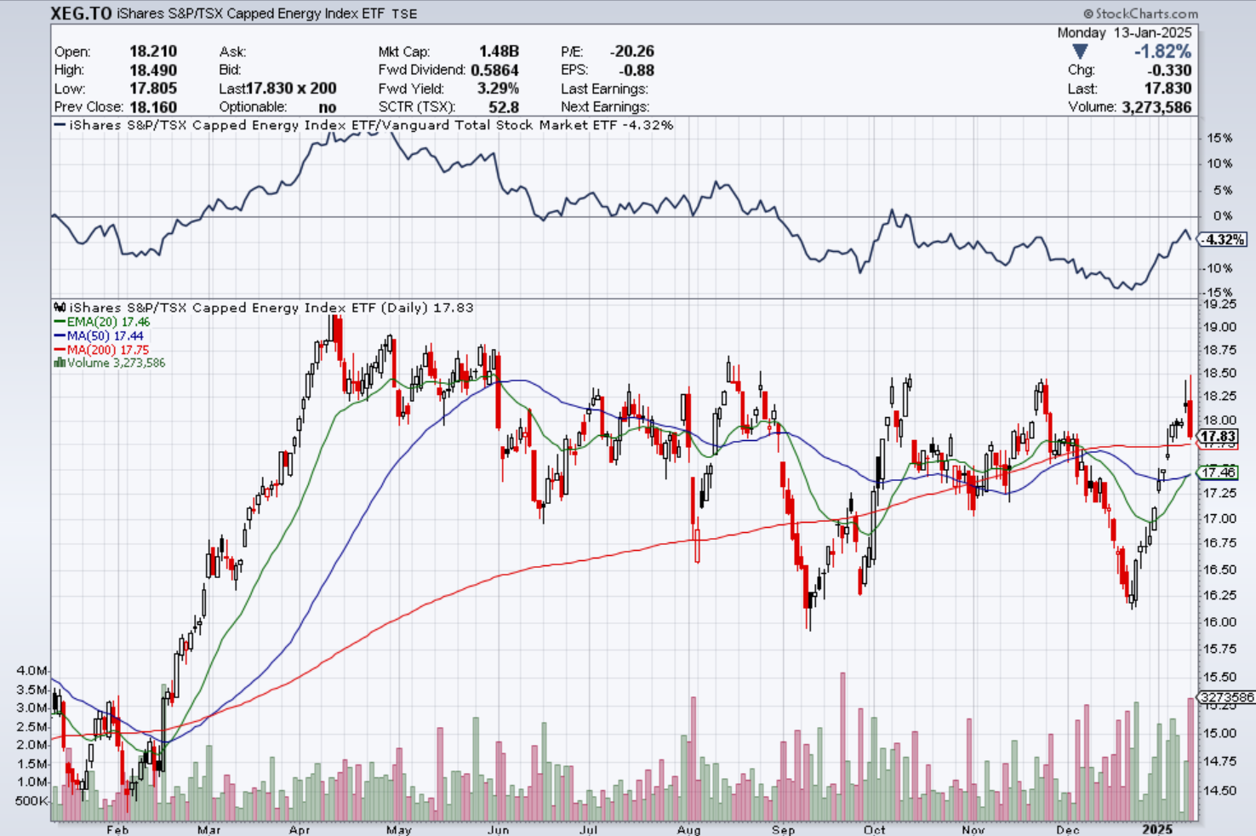
Task: Click the -1.82% percent change value
Action: pos(1162,52)
